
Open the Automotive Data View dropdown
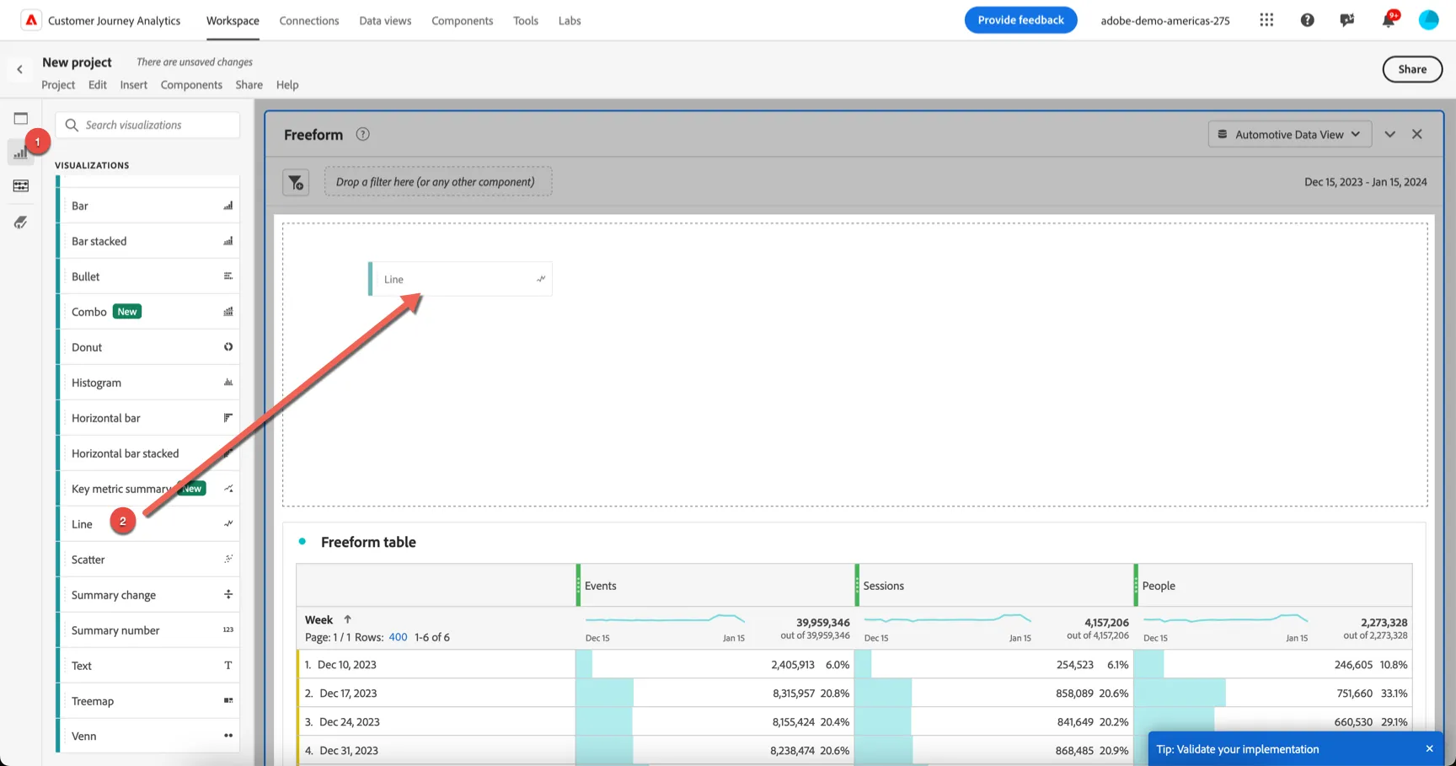click(x=1289, y=134)
